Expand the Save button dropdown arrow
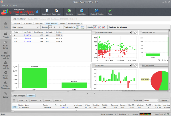The width and height of the screenshot is (171, 116). click(x=27, y=100)
